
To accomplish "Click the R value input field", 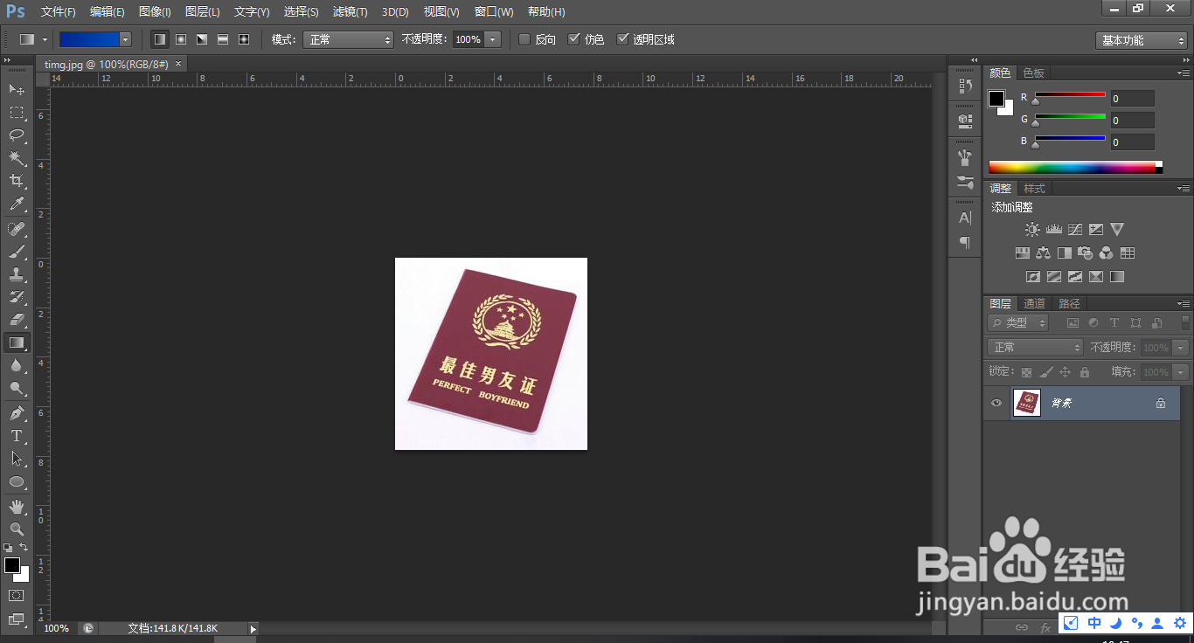I will (x=1132, y=99).
